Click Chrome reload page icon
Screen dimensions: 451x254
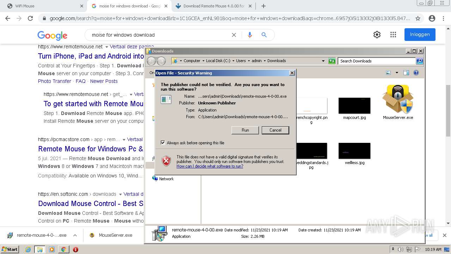point(30,18)
